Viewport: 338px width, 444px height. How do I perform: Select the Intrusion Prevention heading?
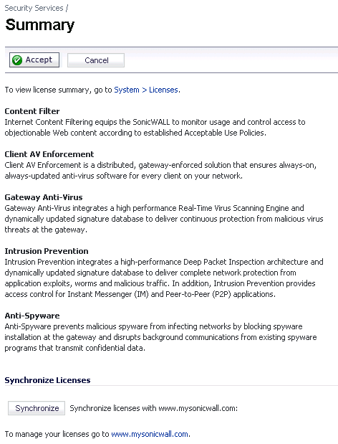point(47,251)
